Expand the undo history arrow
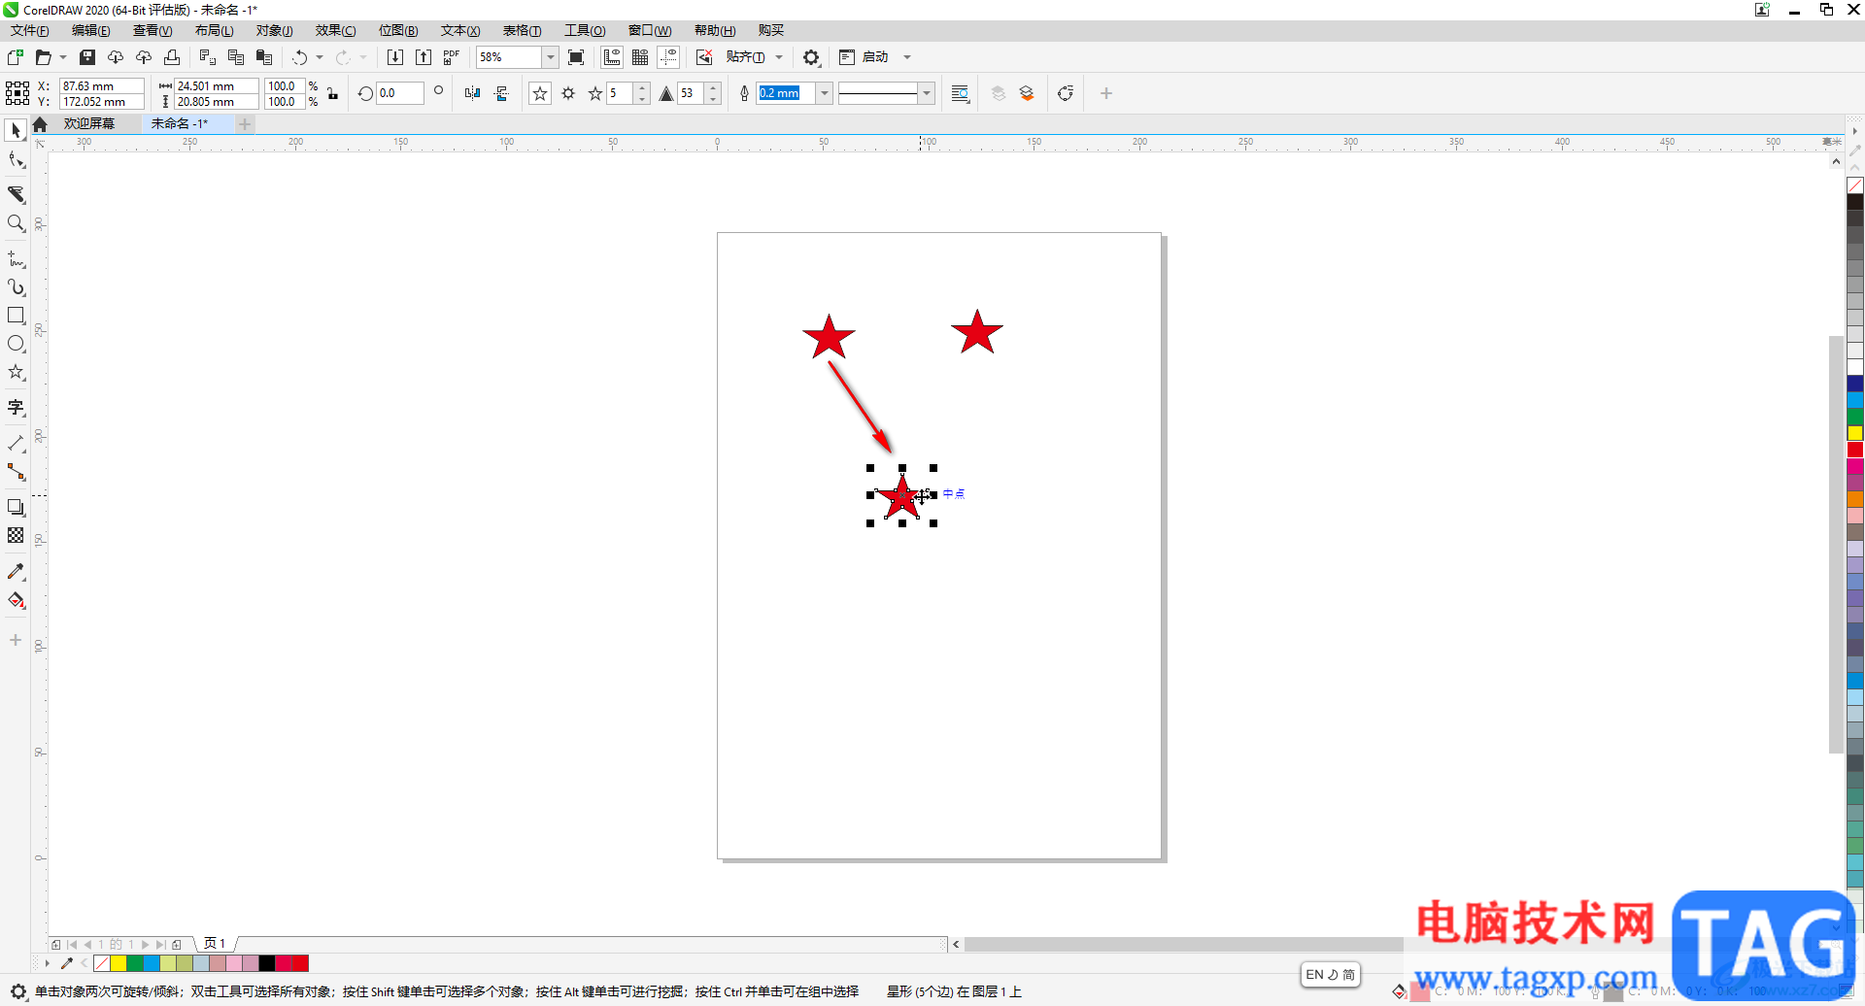This screenshot has height=1006, width=1865. pos(320,57)
